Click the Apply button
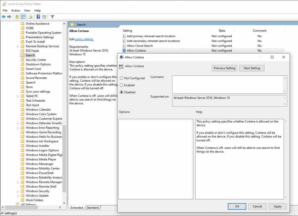This screenshot has height=216, width=298. coord(278,206)
